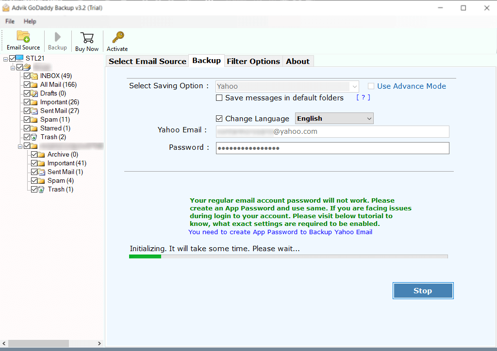Switch to the About tab
This screenshot has width=497, height=351.
[x=298, y=61]
